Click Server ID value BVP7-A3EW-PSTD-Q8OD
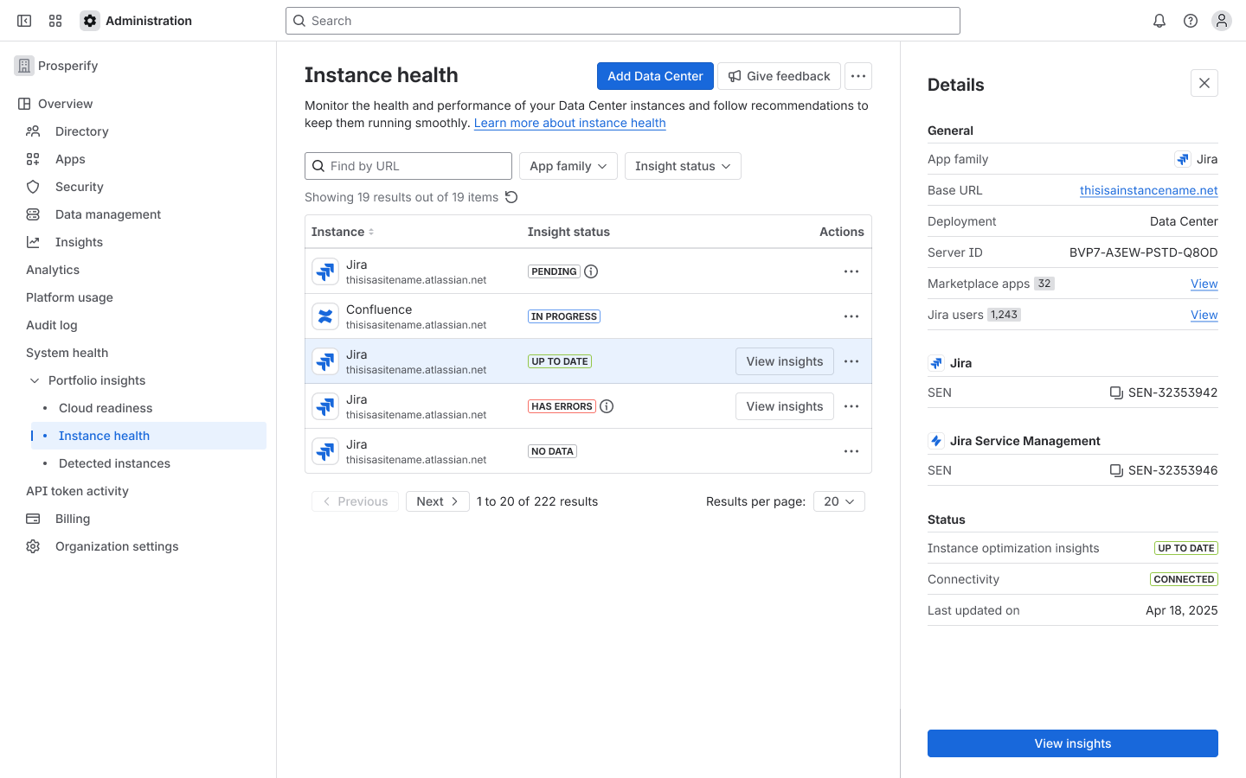 (x=1144, y=252)
